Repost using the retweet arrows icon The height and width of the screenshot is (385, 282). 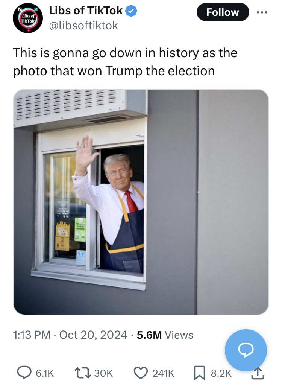click(83, 373)
